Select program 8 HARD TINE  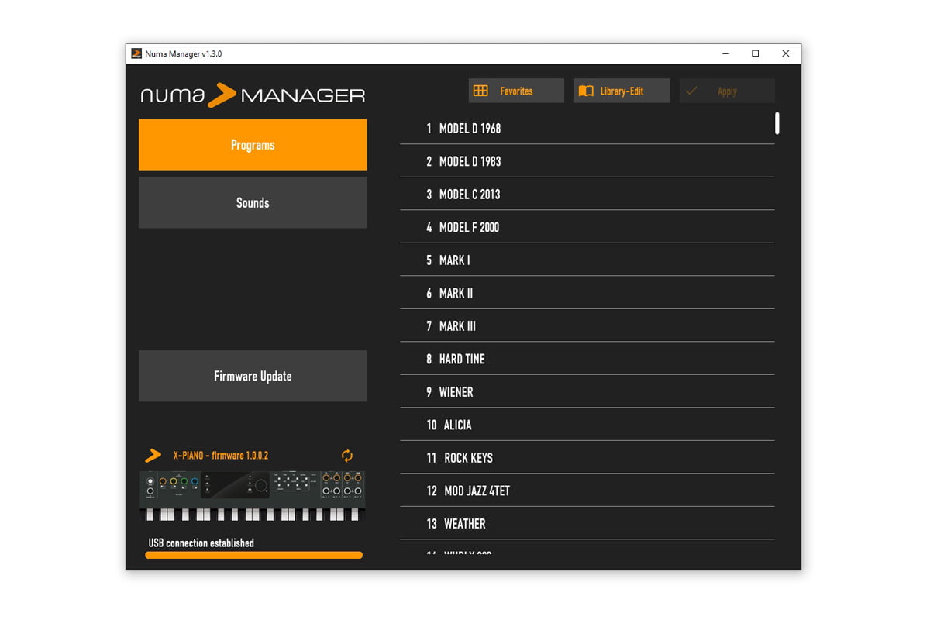pos(587,359)
